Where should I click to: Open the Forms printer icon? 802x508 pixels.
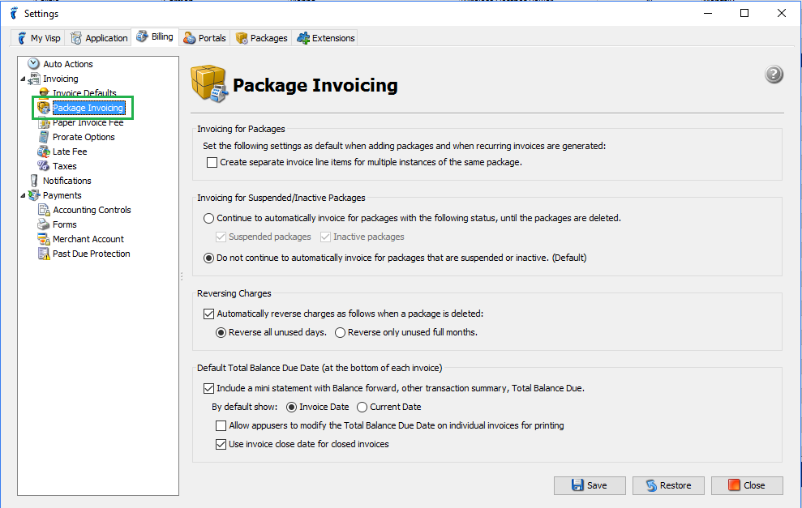tap(44, 224)
